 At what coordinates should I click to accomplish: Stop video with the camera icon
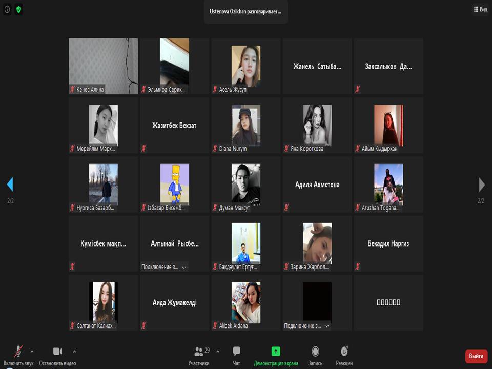pyautogui.click(x=57, y=352)
